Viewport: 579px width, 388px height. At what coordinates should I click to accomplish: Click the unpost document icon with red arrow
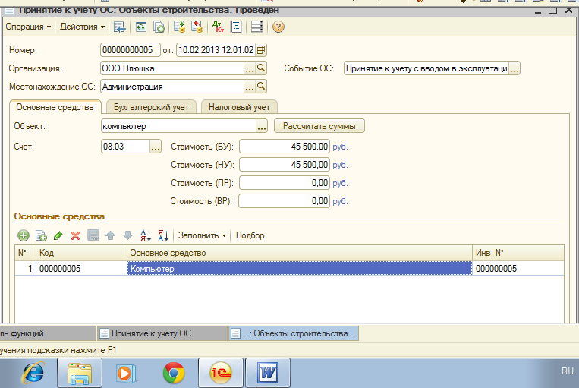click(197, 27)
